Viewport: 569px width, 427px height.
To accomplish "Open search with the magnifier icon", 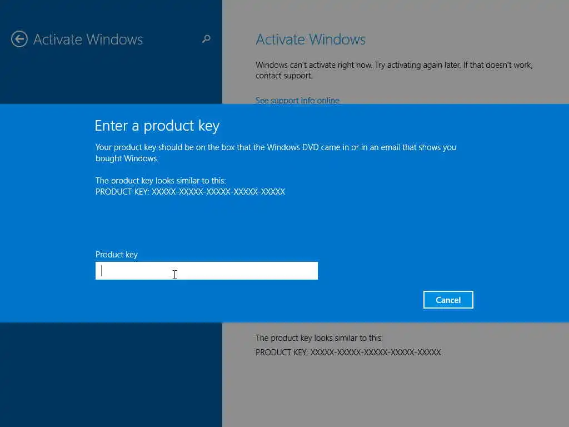I will 206,39.
